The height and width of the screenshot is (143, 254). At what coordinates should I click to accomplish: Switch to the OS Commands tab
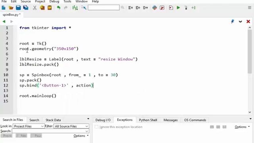pyautogui.click(x=195, y=120)
